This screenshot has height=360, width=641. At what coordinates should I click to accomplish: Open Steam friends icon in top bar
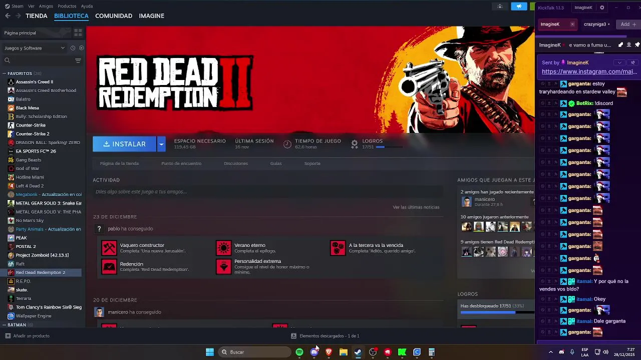point(500,6)
